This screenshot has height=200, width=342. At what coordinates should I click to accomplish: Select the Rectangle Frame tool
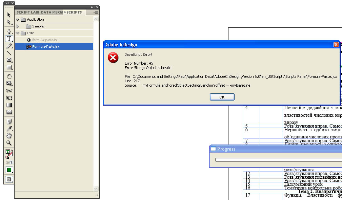[9, 60]
